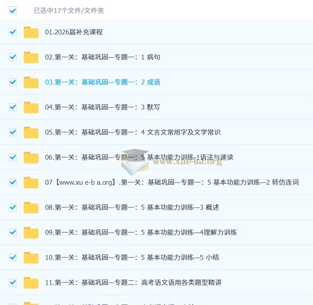Click folder icon of 10 小结 row

31,258
